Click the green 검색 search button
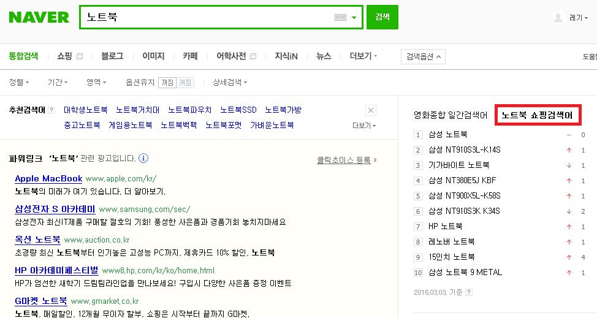This screenshot has height=318, width=597. [382, 17]
